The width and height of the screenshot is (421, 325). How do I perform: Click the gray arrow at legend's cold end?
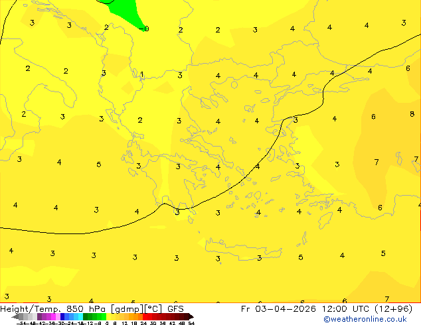15,317
